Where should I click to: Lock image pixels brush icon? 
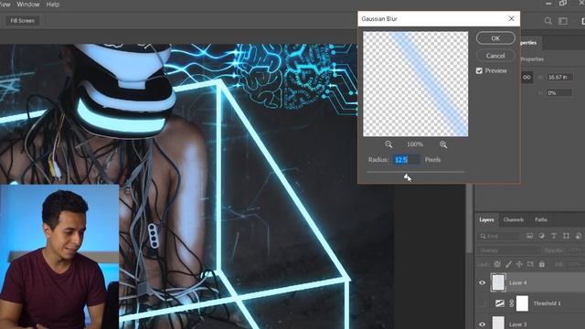click(x=508, y=264)
